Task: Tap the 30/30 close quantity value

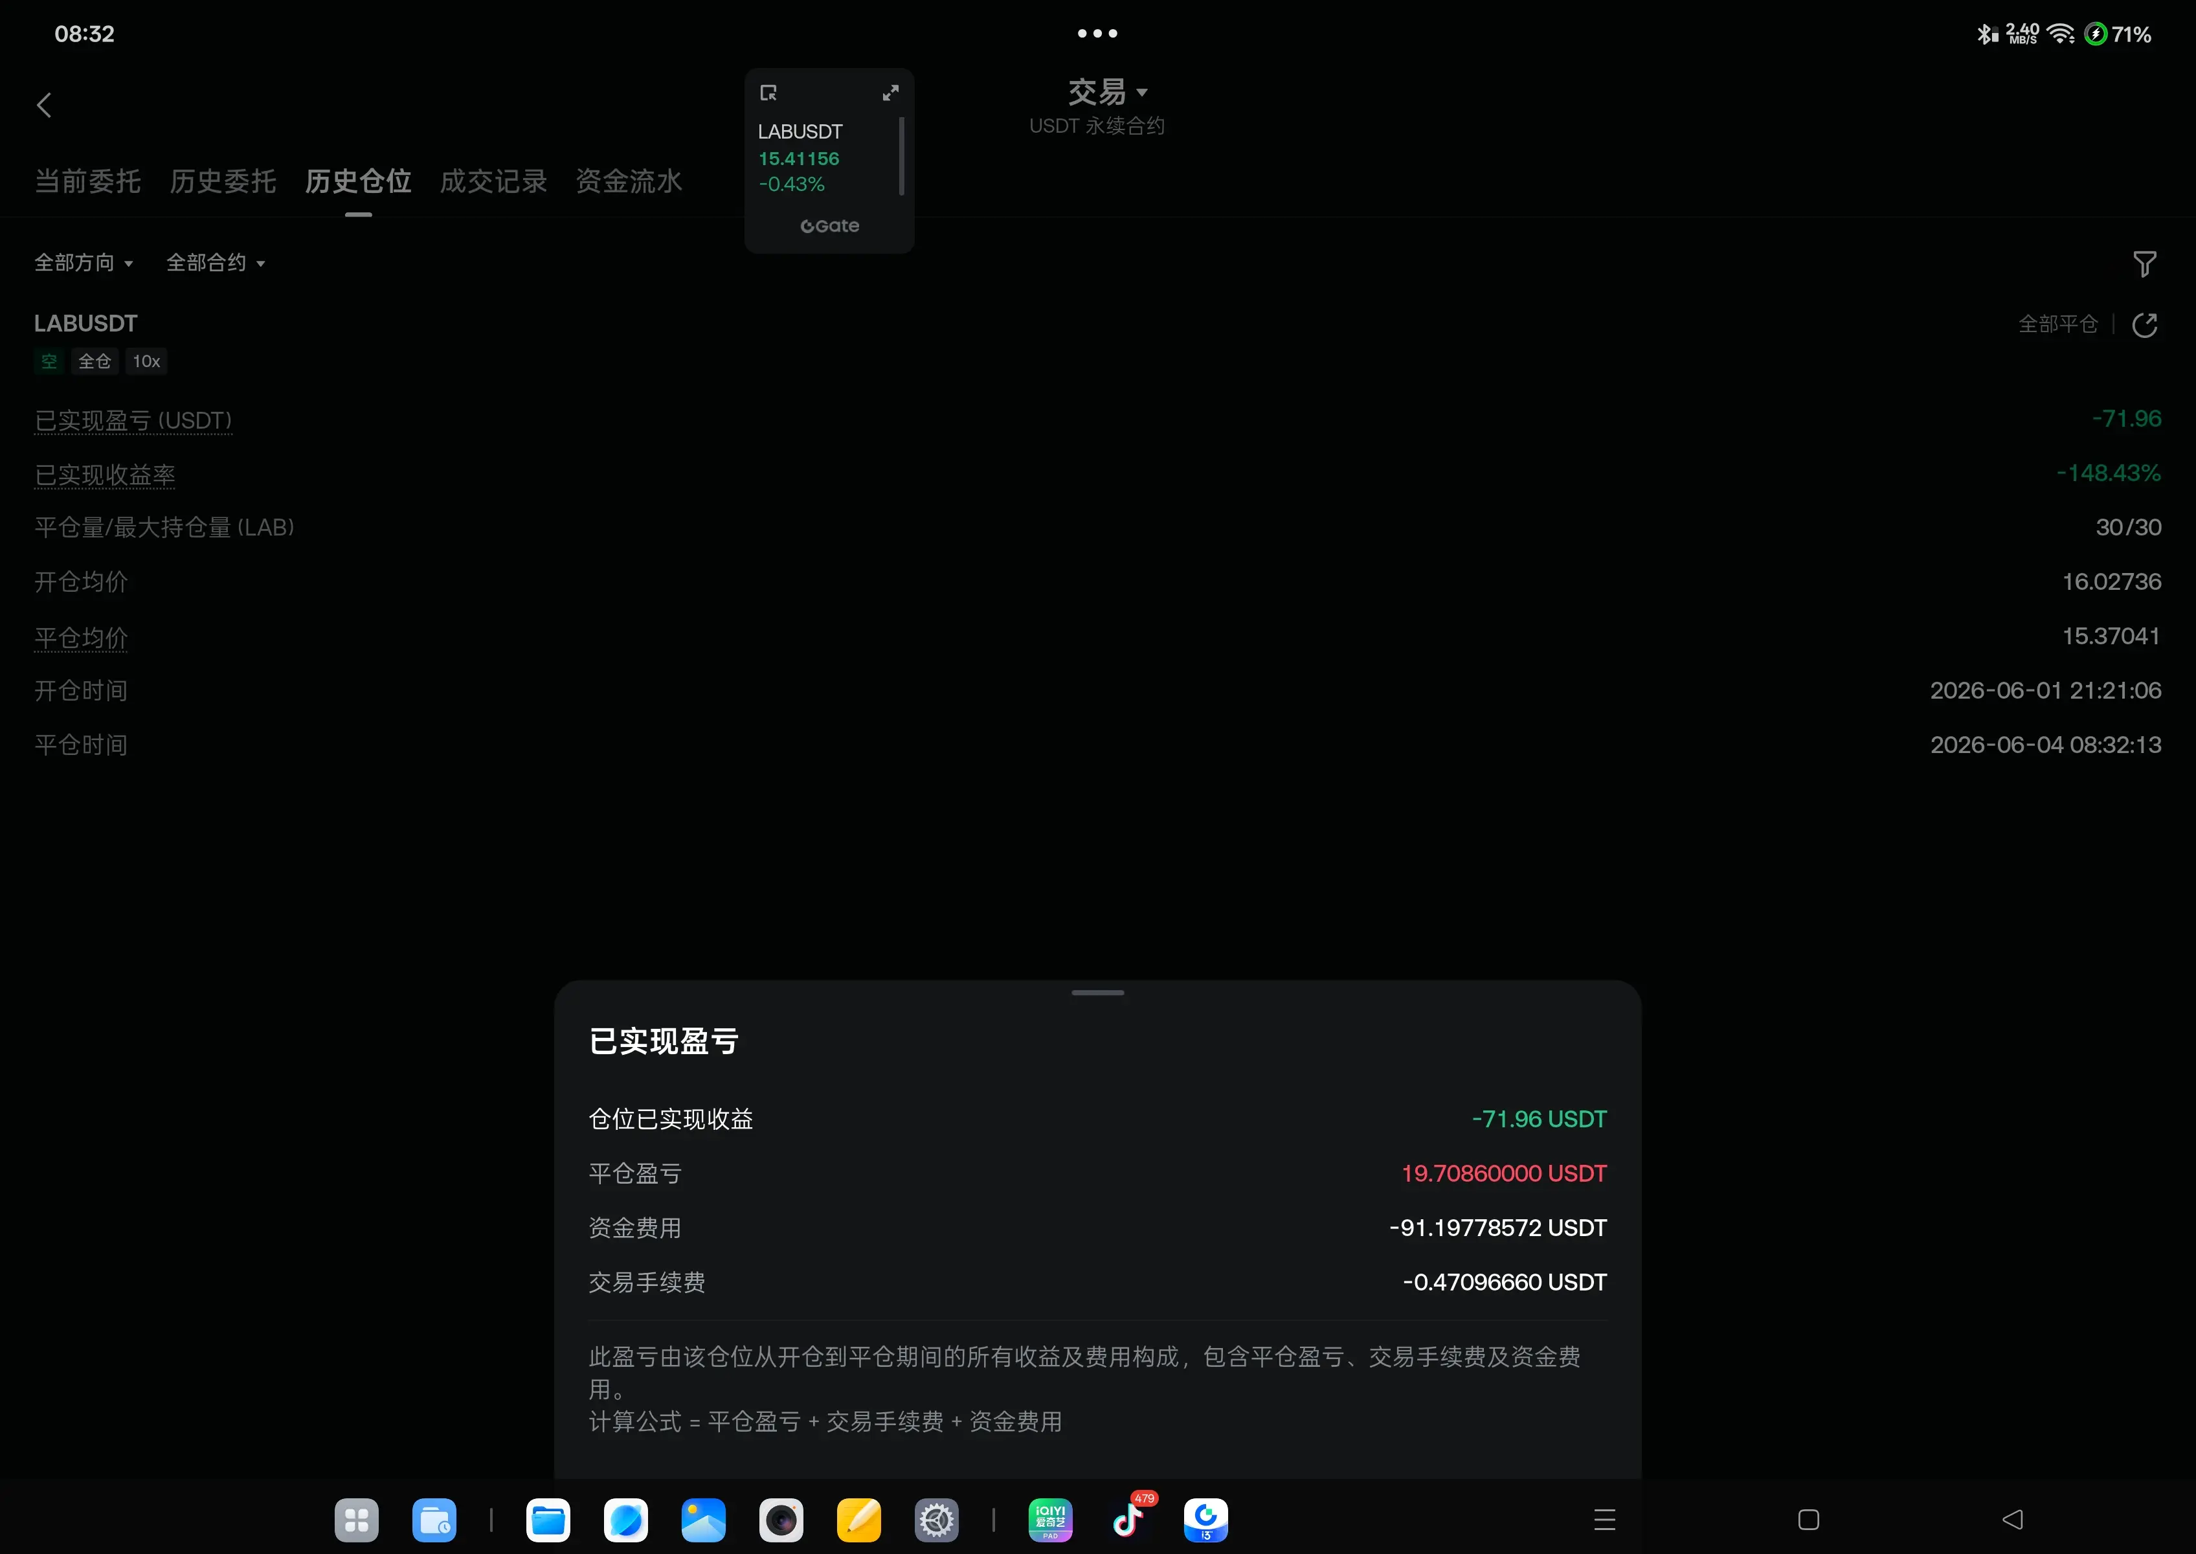Action: [2128, 527]
